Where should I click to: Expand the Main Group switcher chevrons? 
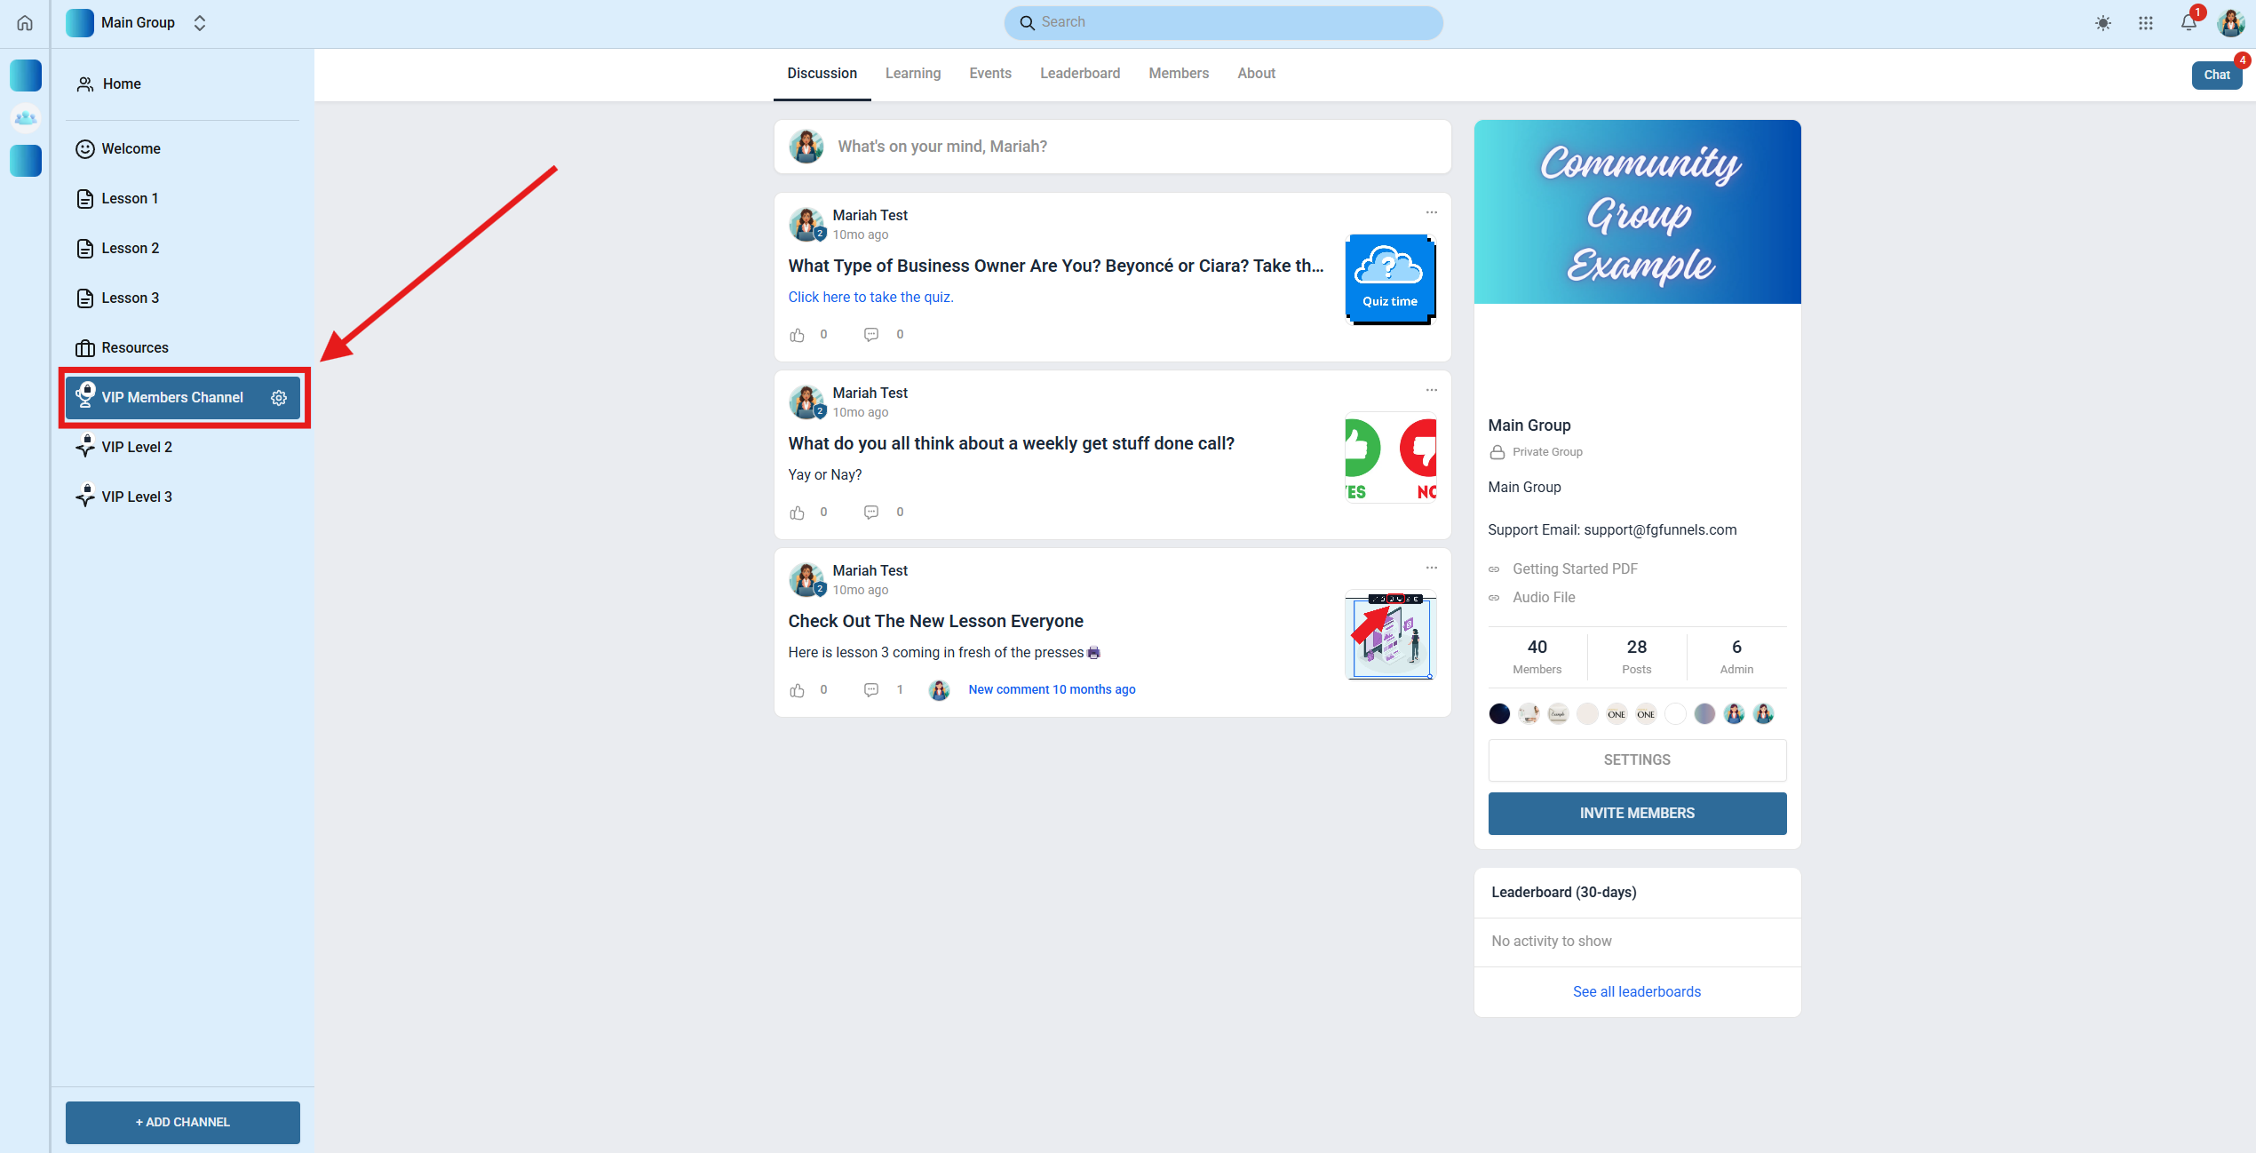click(200, 23)
